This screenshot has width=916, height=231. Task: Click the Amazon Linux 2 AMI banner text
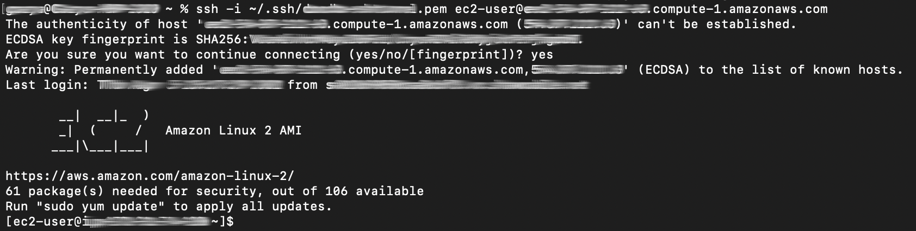point(233,131)
